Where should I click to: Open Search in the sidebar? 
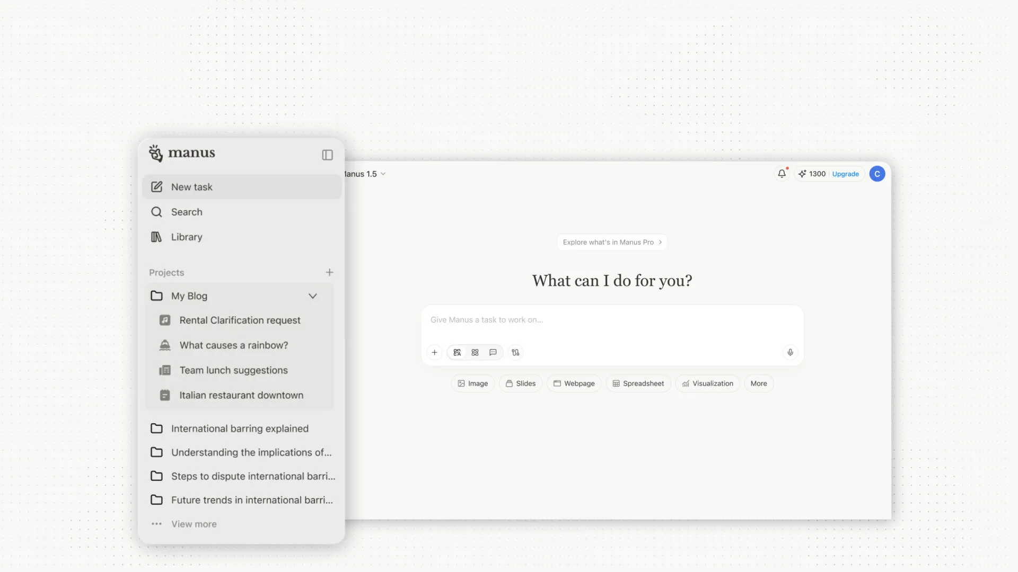click(186, 212)
